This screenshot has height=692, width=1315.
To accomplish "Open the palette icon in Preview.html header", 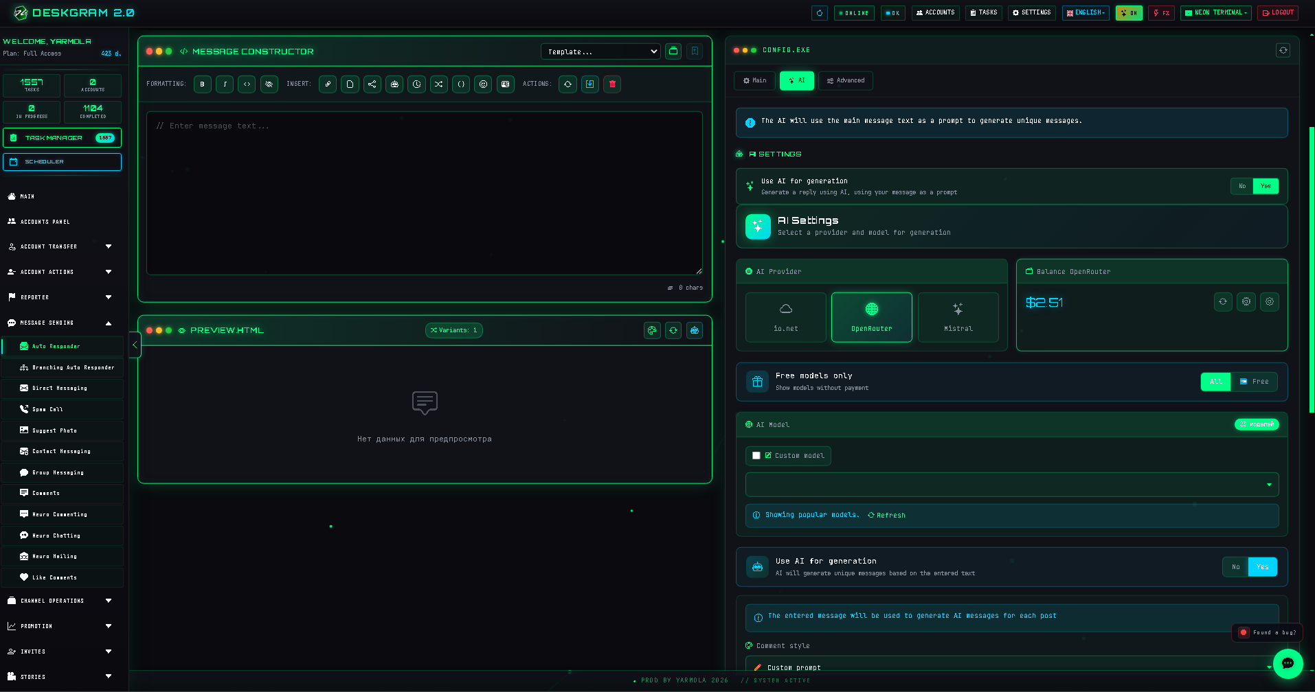I will coord(652,330).
